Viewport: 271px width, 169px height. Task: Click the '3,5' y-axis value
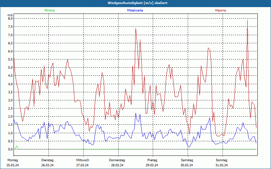point(11,92)
